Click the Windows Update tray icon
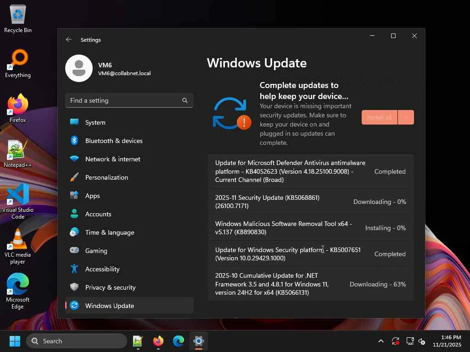Image resolution: width=470 pixels, height=352 pixels. click(395, 341)
